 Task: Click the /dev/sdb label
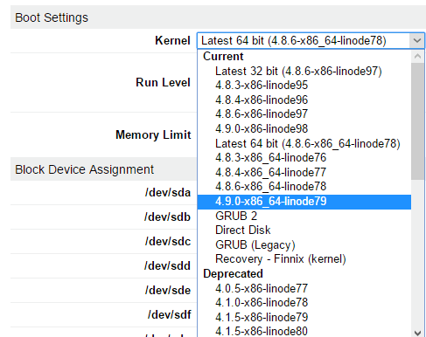(x=167, y=217)
